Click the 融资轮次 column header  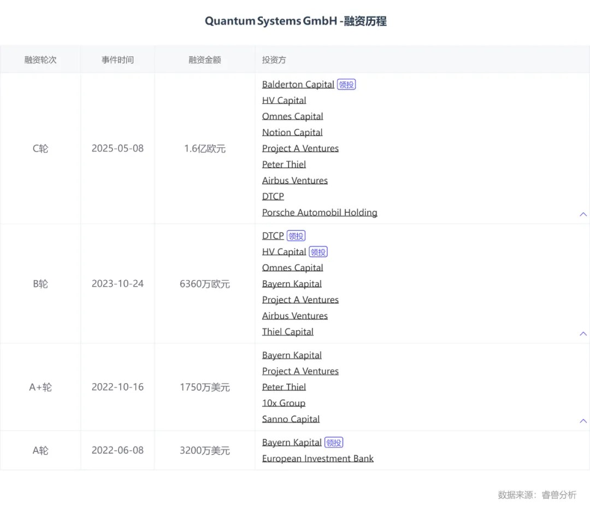[x=40, y=59]
